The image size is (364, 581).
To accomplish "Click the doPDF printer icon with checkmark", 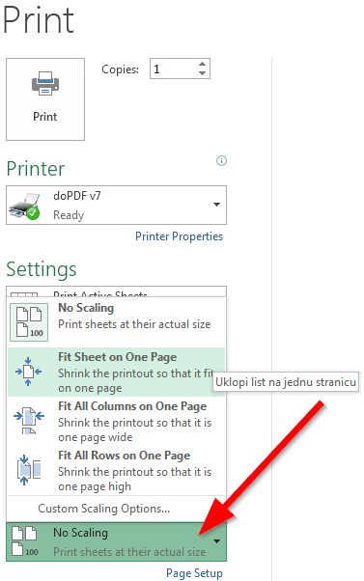I will [24, 207].
